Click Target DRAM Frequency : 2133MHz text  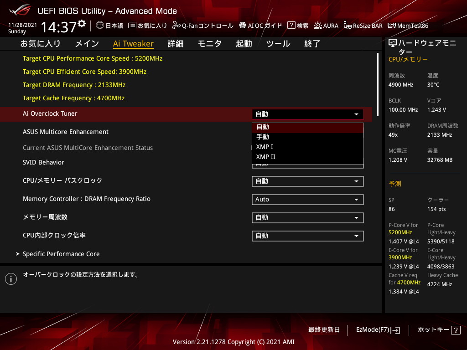(x=74, y=85)
